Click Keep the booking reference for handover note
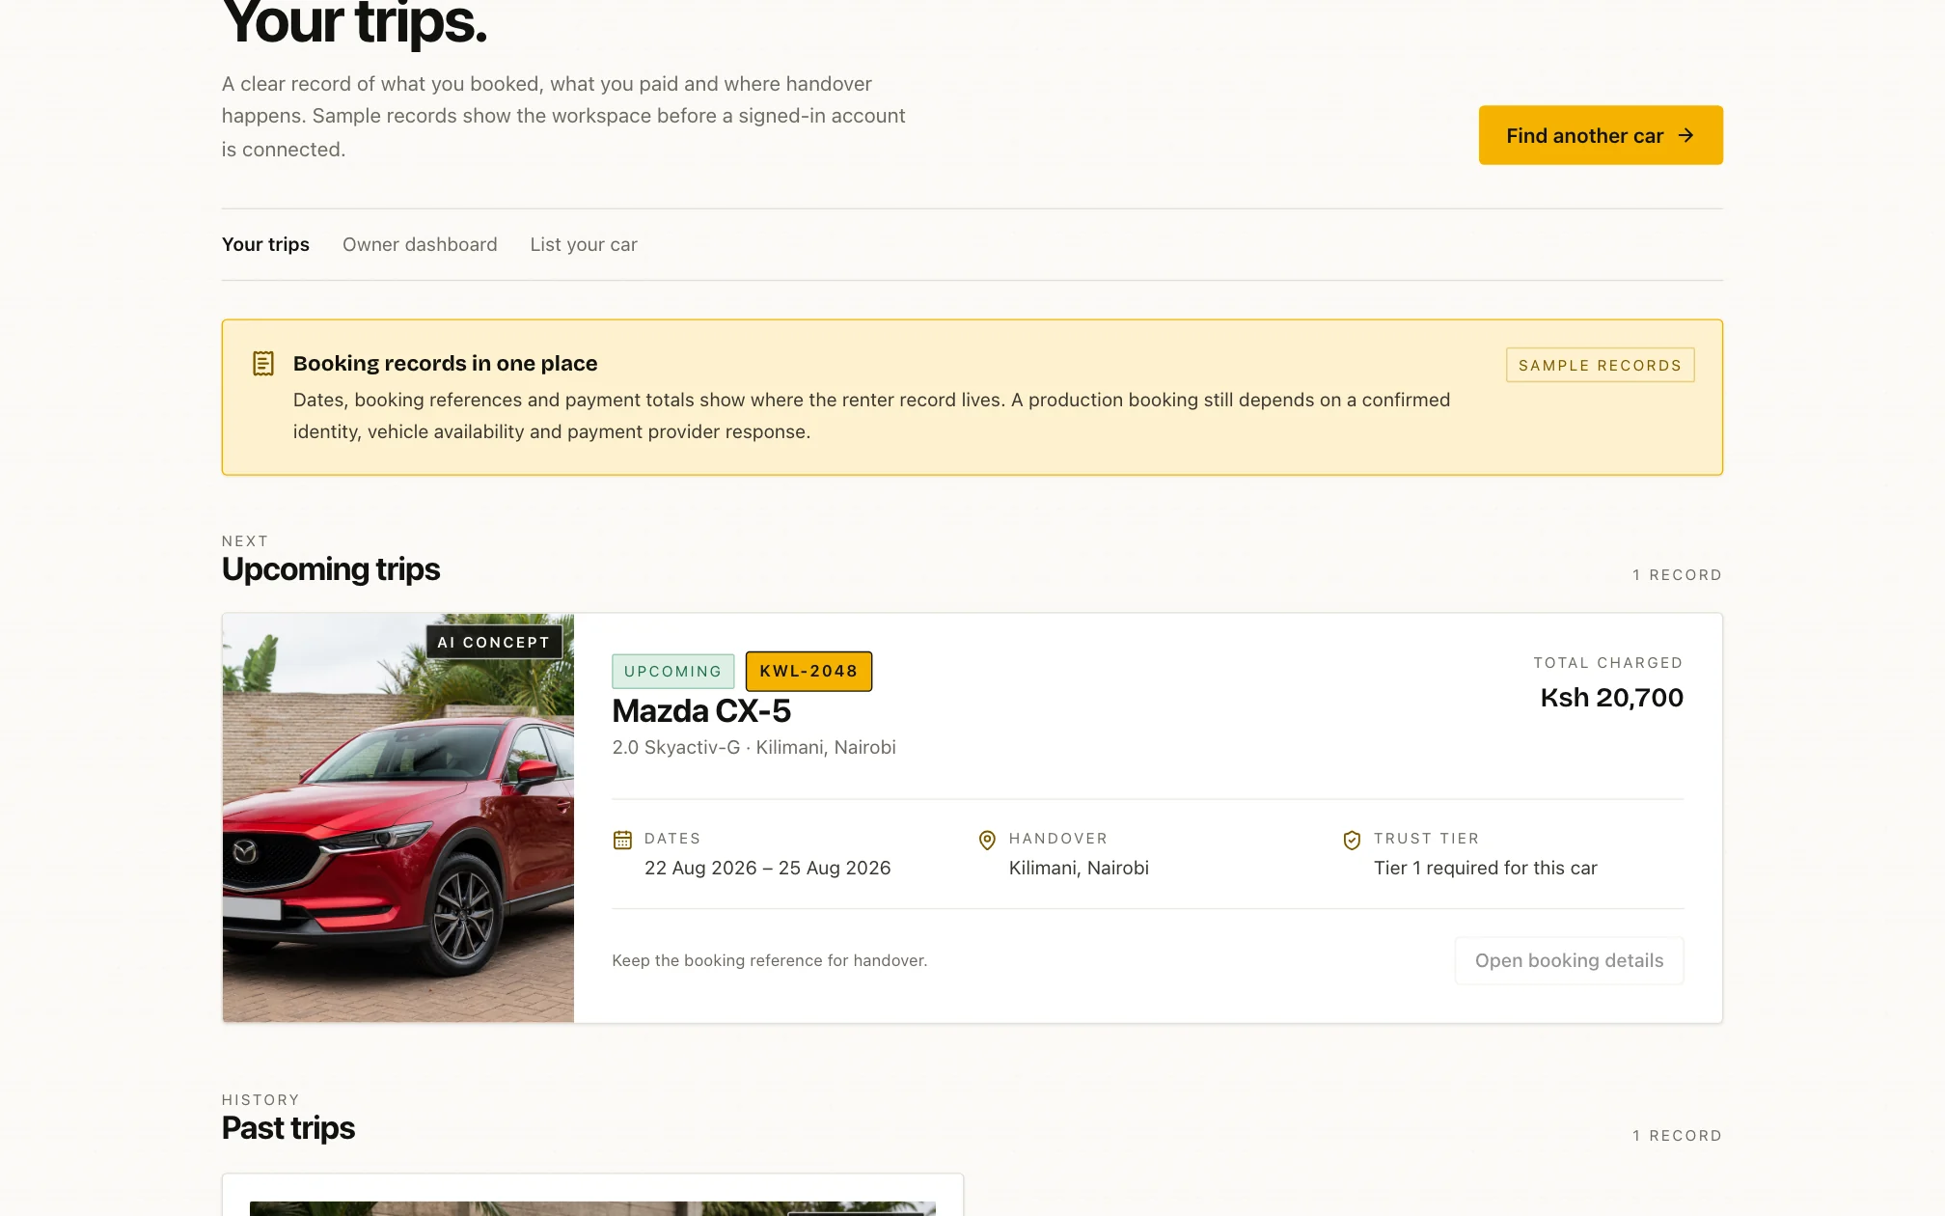The width and height of the screenshot is (1945, 1216). coord(769,960)
